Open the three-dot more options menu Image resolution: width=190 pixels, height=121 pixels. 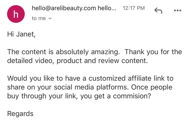pyautogui.click(x=177, y=10)
